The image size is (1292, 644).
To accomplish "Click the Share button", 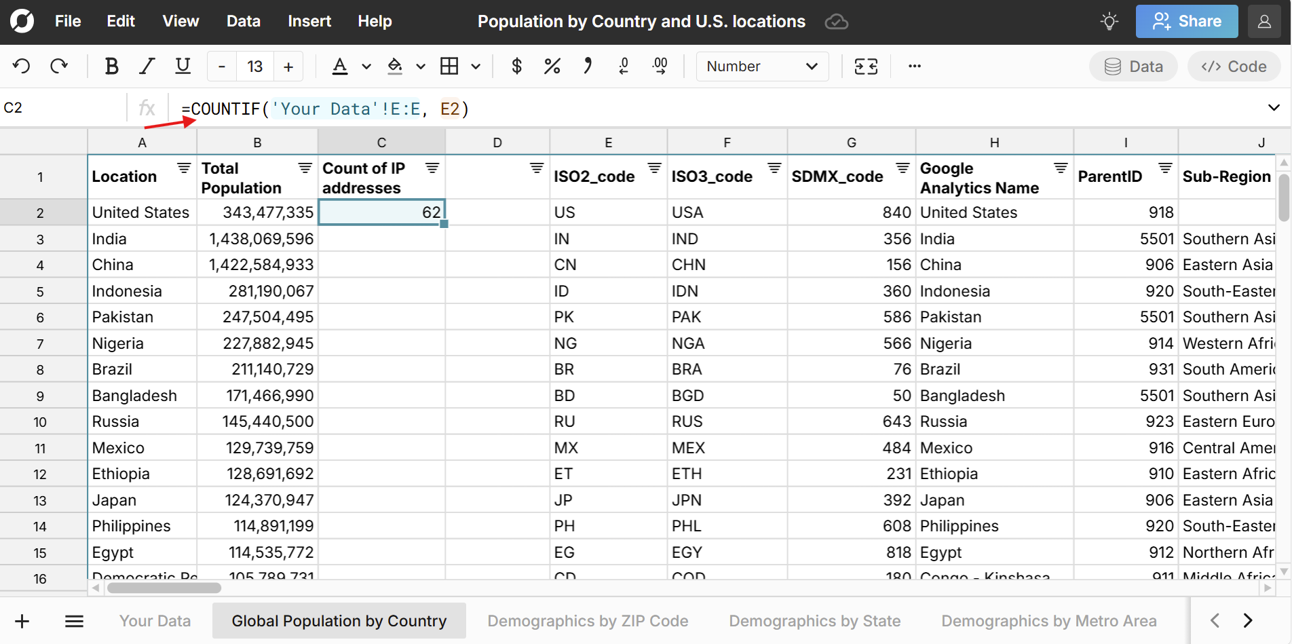I will click(1186, 21).
